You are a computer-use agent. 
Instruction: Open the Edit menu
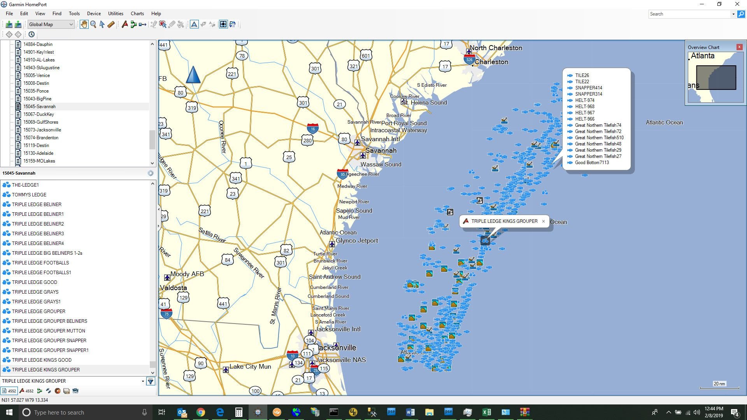pyautogui.click(x=24, y=14)
